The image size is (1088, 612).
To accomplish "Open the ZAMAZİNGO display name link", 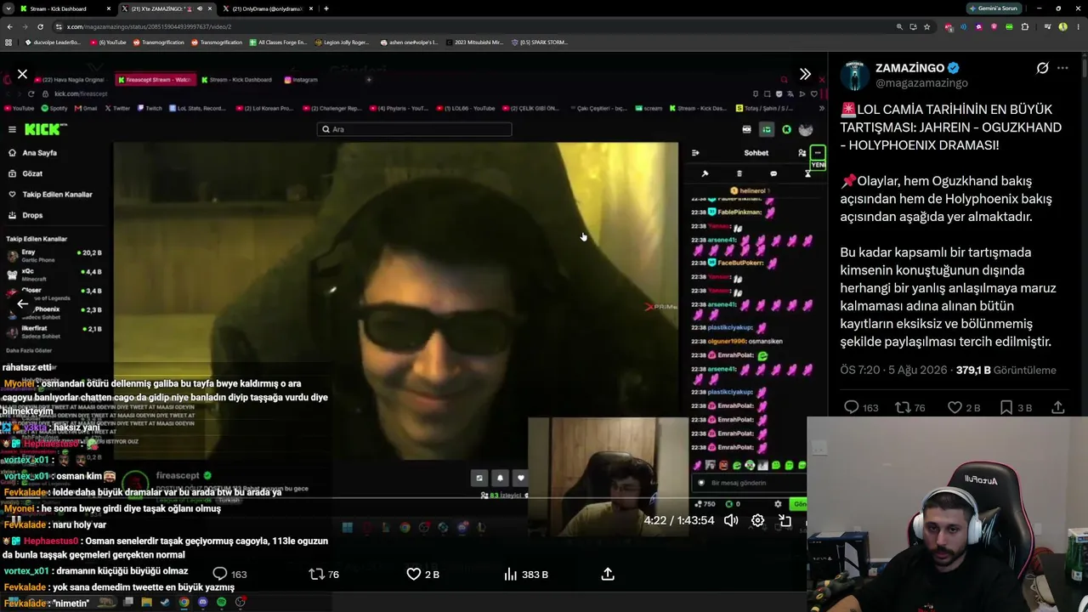I will coord(911,68).
